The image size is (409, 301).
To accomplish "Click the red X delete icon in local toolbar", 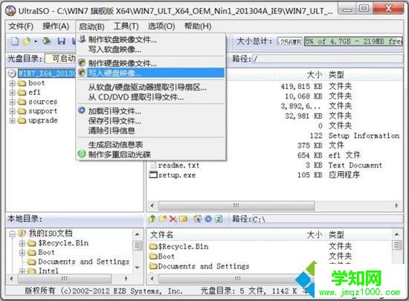I will [173, 219].
